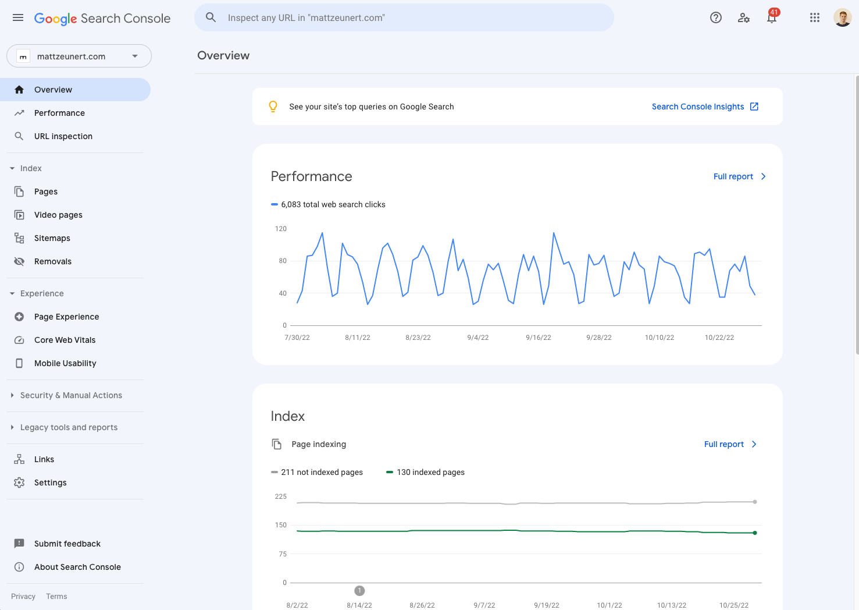Open Removals in sidebar
Screen dimensions: 859x610
(x=76, y=261)
